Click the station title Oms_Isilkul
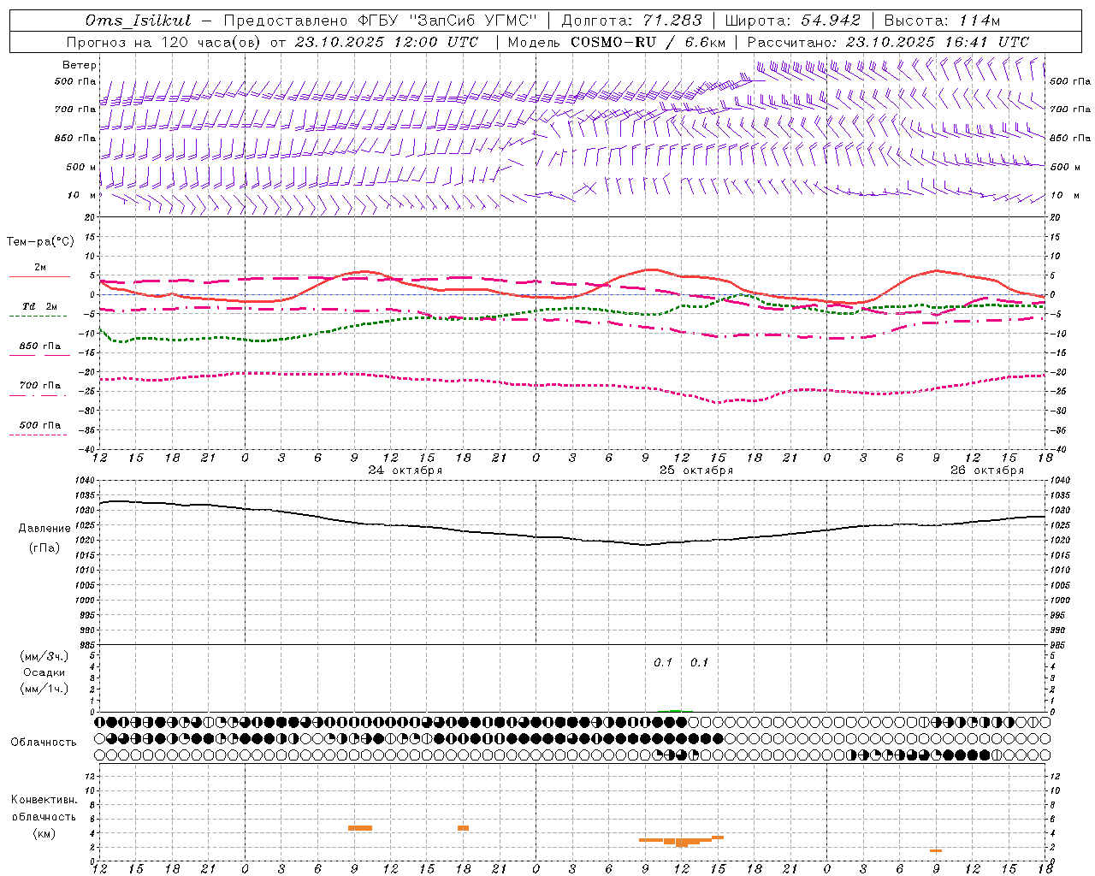Viewport: 1095px width, 876px height. point(139,21)
